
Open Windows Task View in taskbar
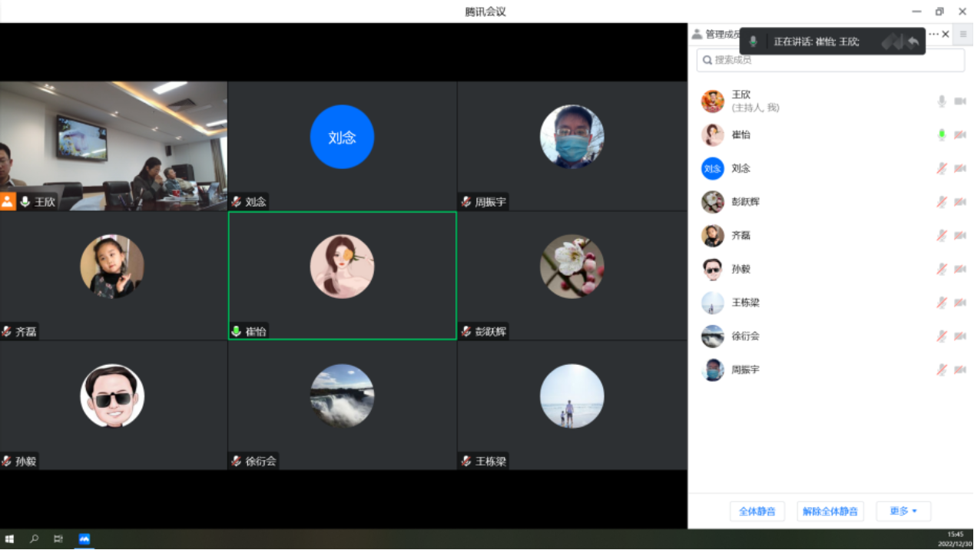pyautogui.click(x=58, y=539)
